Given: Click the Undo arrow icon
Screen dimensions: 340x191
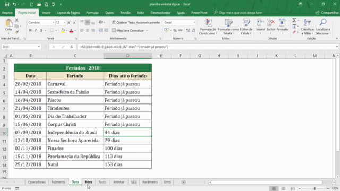Looking at the screenshot, I should coord(14,4).
